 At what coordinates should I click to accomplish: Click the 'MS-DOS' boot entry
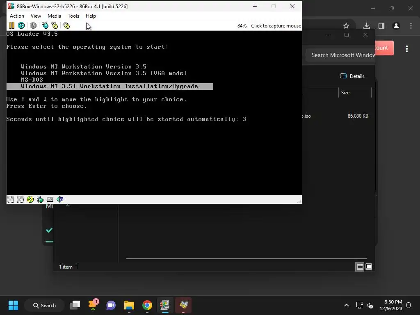[x=32, y=80]
